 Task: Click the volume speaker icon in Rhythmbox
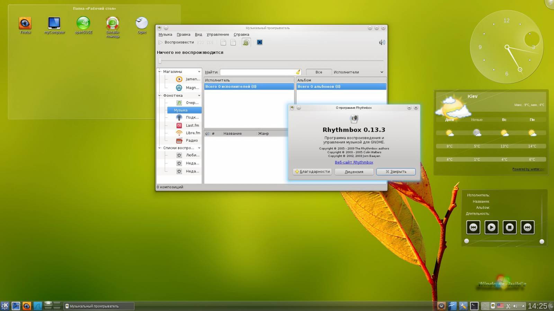[382, 42]
